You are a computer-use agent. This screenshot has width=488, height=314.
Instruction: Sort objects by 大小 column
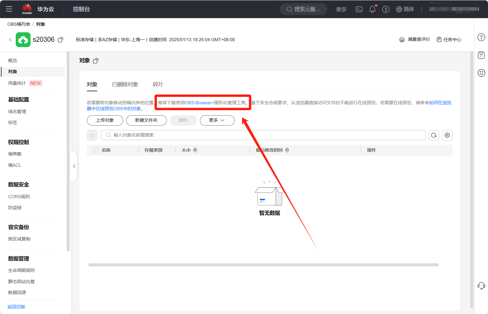(195, 150)
